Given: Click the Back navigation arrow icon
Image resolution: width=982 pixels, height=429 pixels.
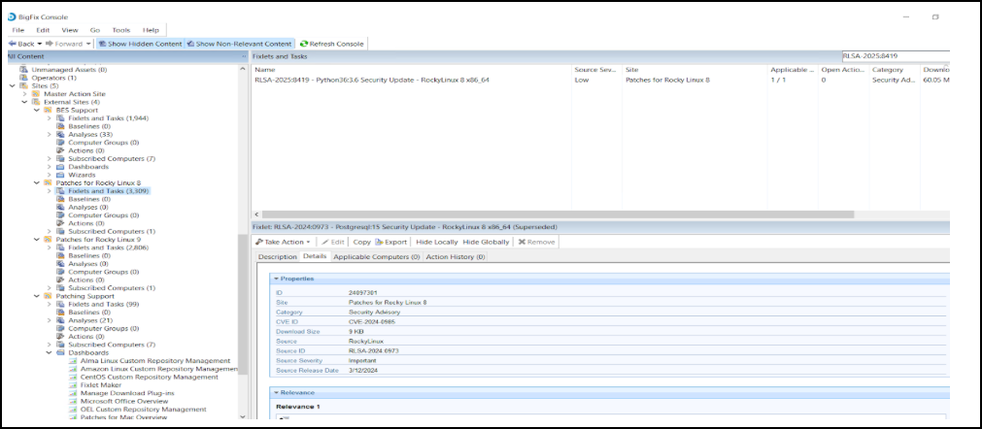Looking at the screenshot, I should [x=12, y=44].
